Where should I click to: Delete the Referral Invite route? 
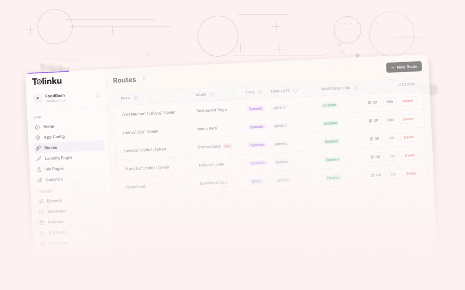[x=410, y=155]
